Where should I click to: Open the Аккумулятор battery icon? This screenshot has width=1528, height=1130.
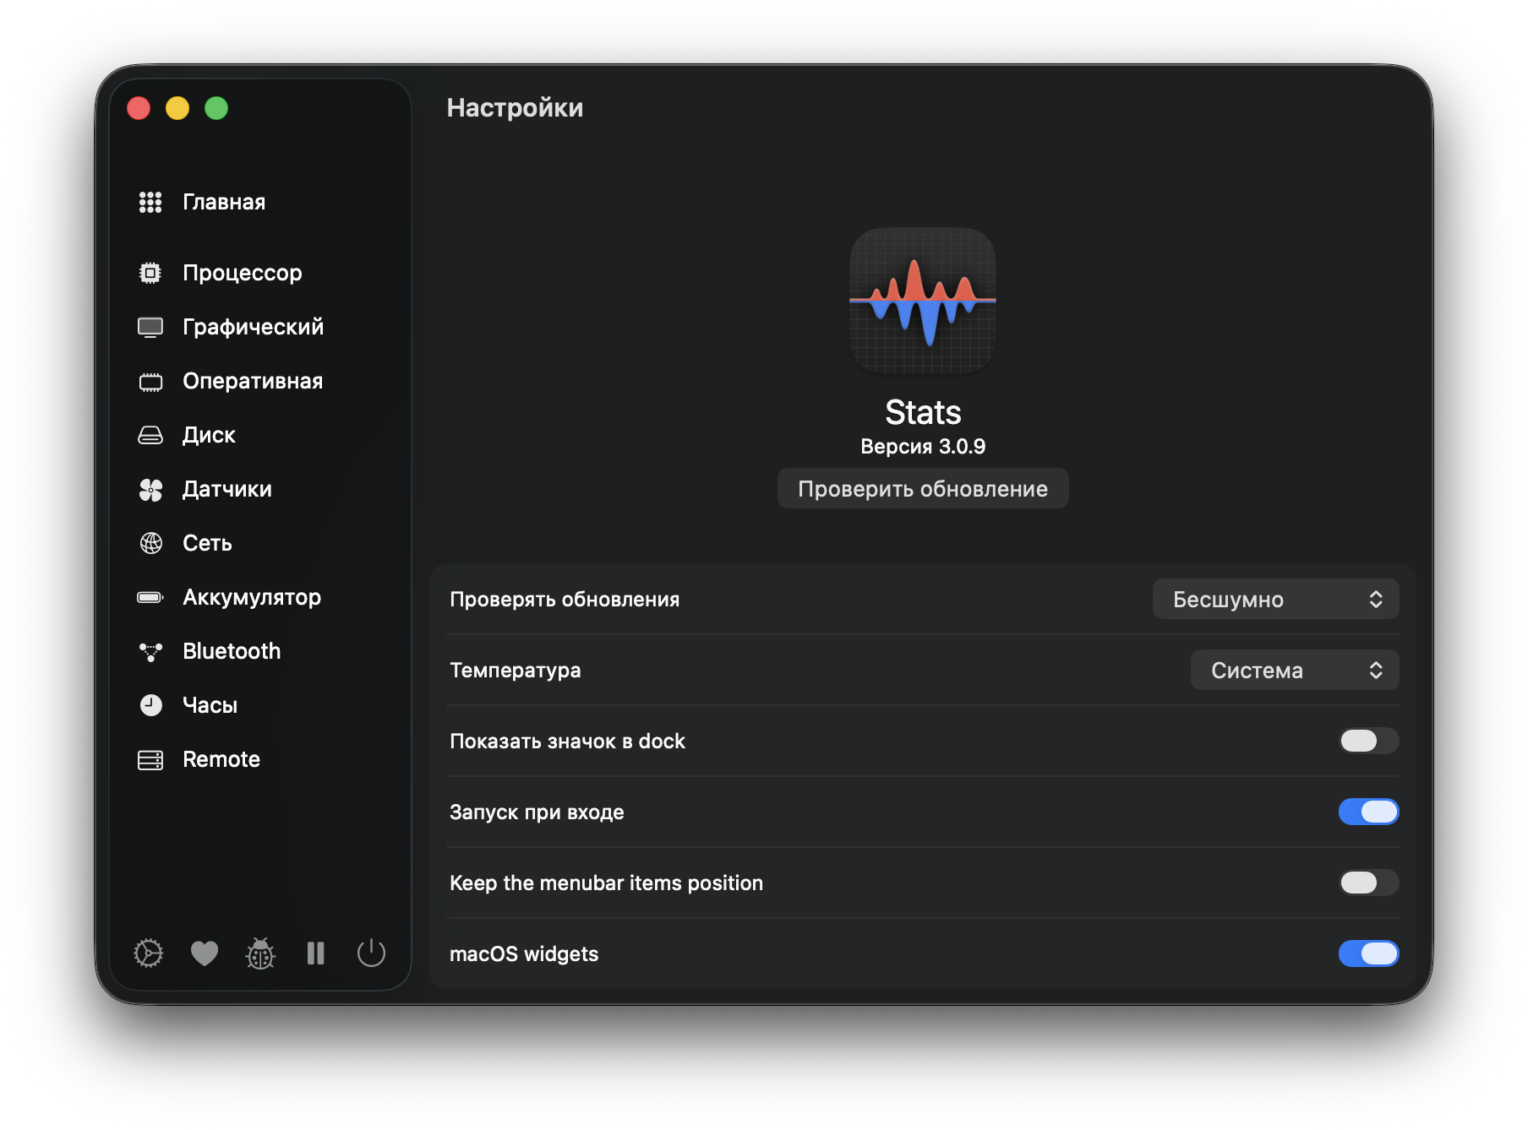(x=150, y=597)
